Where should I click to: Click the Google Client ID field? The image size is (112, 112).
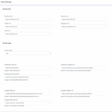coord(28,94)
